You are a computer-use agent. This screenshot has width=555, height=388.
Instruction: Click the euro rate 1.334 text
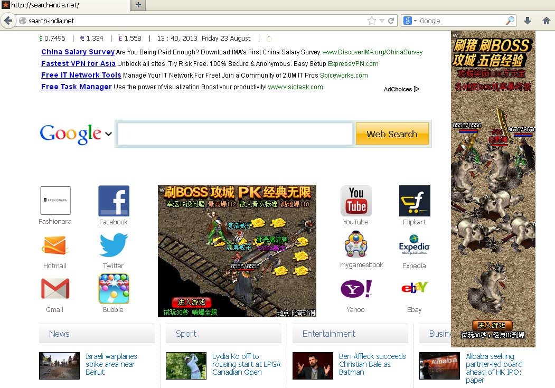click(x=92, y=38)
